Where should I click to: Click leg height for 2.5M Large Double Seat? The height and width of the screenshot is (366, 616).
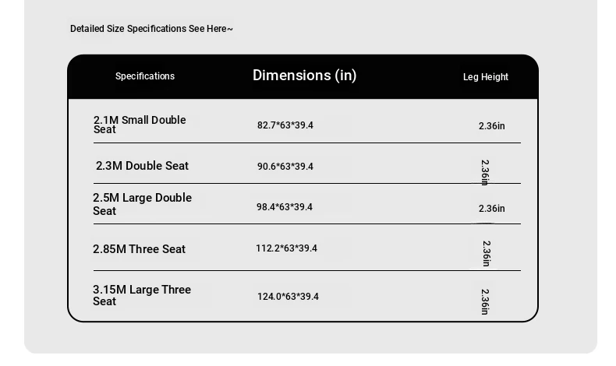(491, 209)
